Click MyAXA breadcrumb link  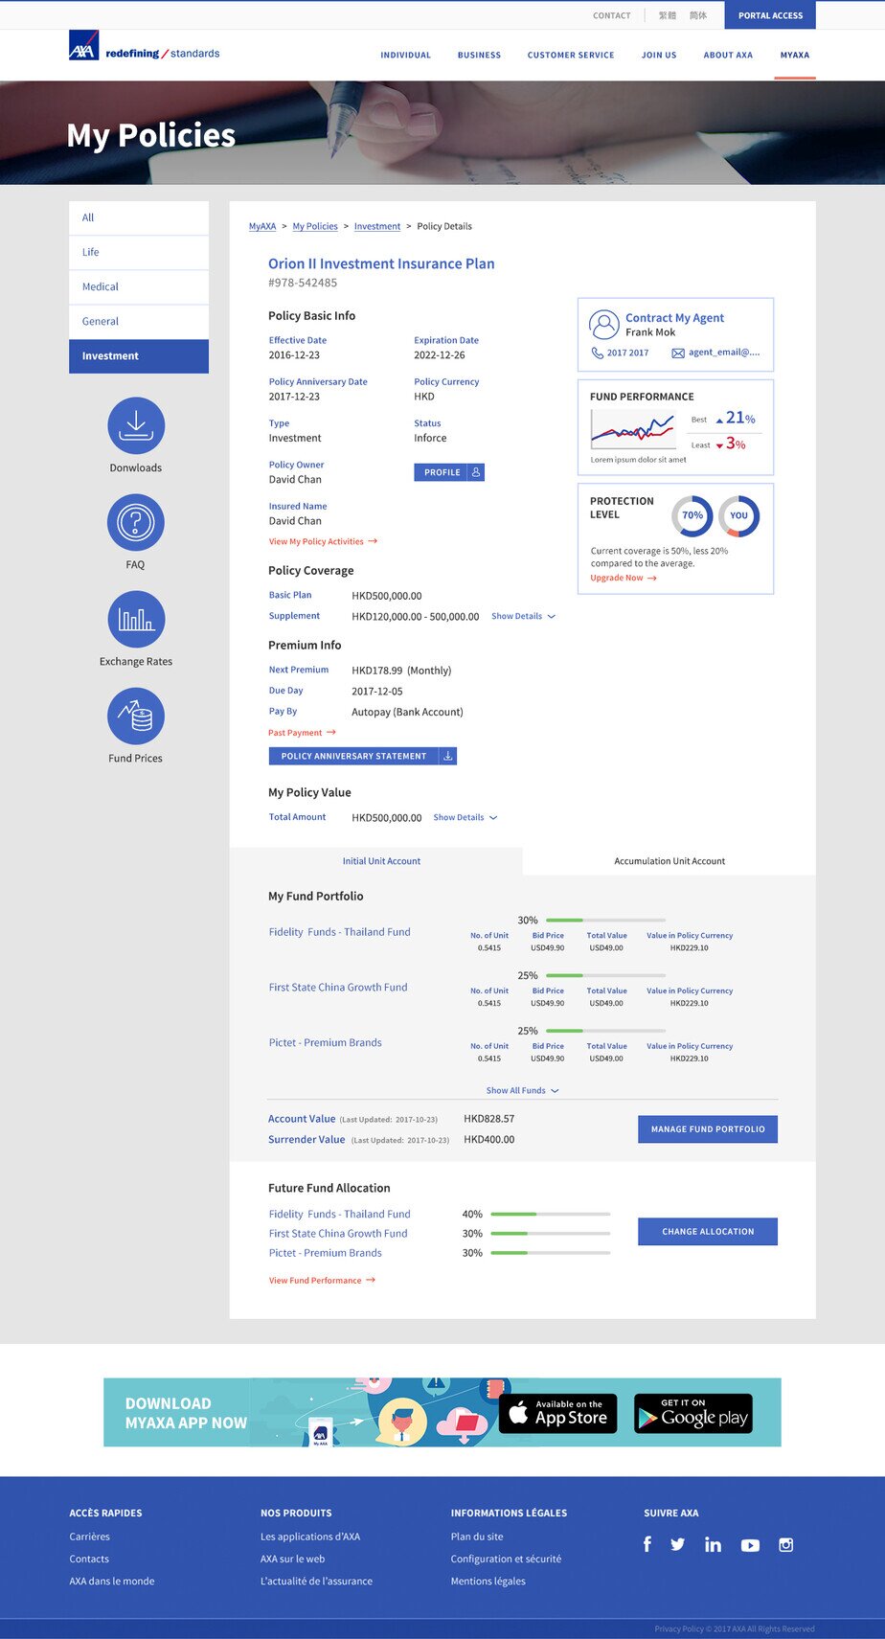pyautogui.click(x=262, y=226)
